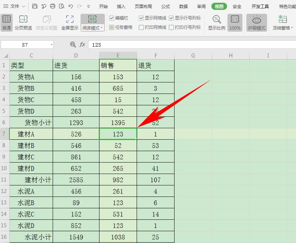The image size is (296, 243).
Task: Toggle 阅读模式 reading mode icon
Action: tap(92, 19)
